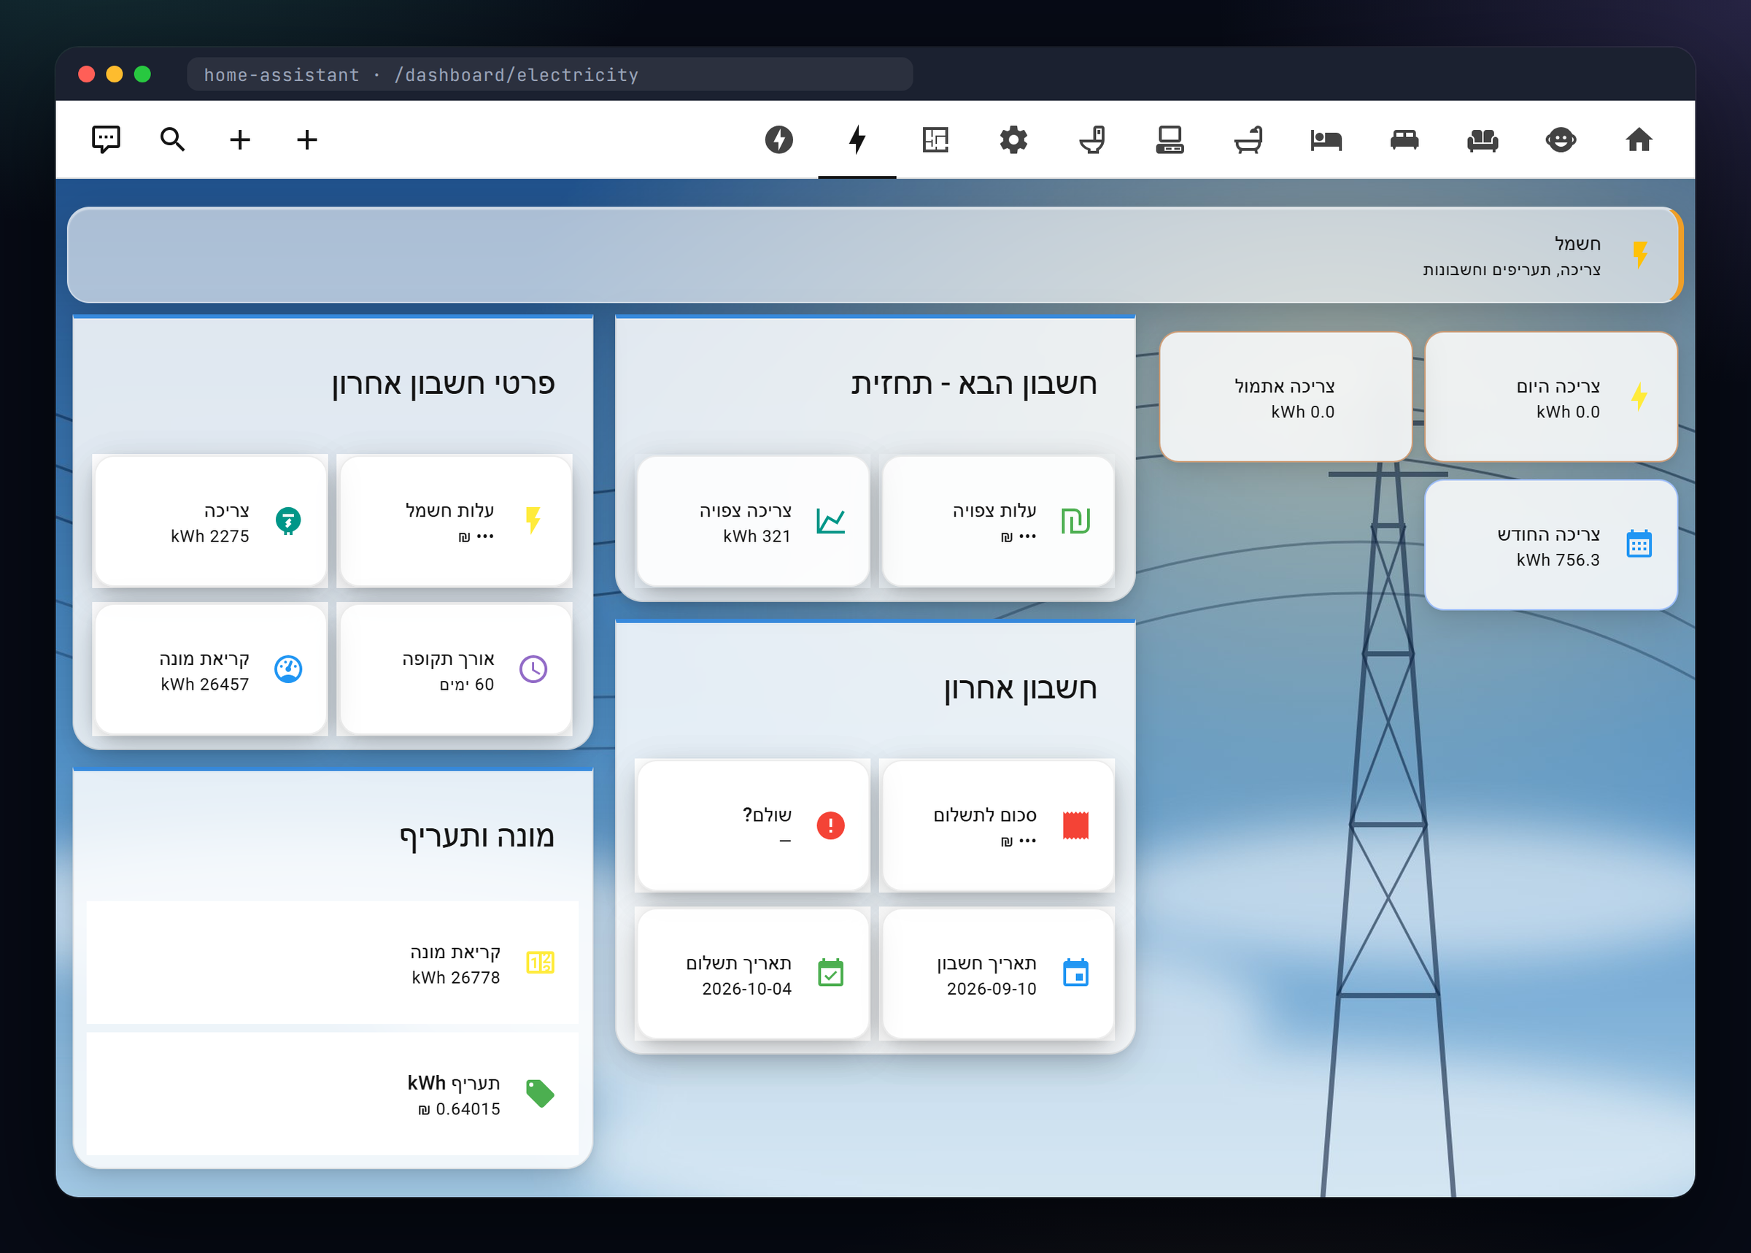Open the single bed room tab
The height and width of the screenshot is (1253, 1751).
pyautogui.click(x=1326, y=139)
